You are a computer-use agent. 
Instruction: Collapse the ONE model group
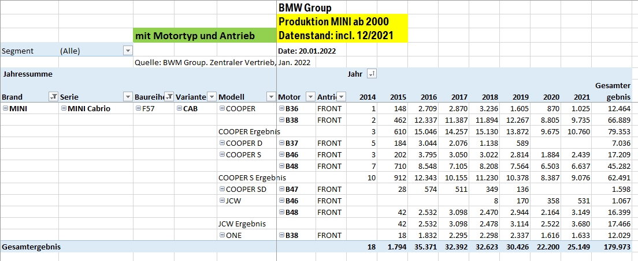click(x=222, y=236)
